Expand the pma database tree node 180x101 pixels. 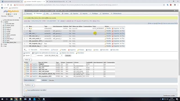click(x=2, y=44)
